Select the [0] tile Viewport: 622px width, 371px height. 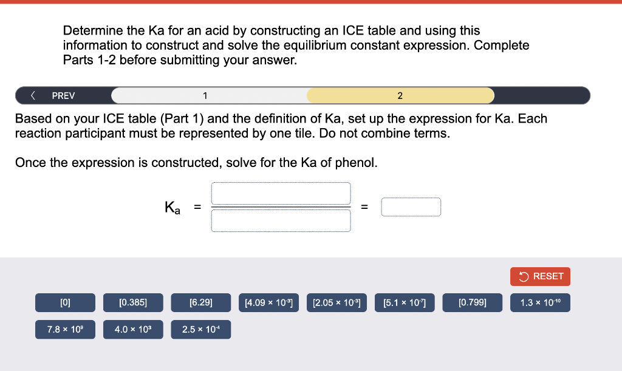tap(65, 302)
